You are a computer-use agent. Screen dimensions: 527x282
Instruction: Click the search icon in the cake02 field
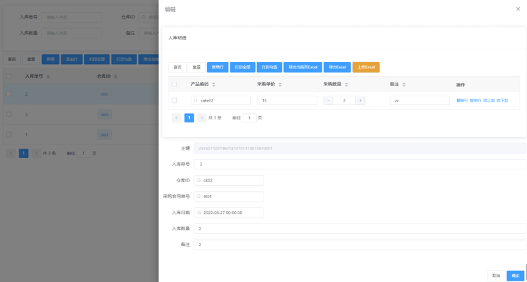click(x=196, y=100)
